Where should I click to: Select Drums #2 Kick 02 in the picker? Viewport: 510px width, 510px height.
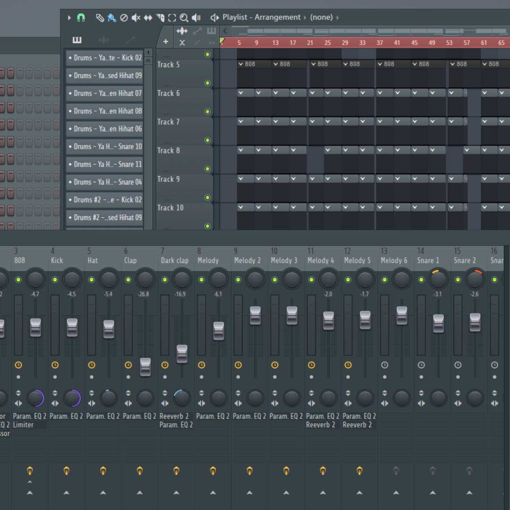104,199
